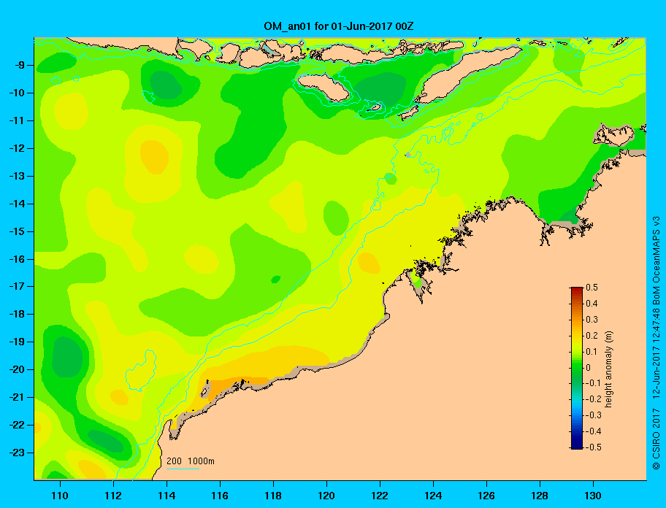Click the latitude axis label "-19"
This screenshot has width=666, height=508.
click(x=16, y=342)
